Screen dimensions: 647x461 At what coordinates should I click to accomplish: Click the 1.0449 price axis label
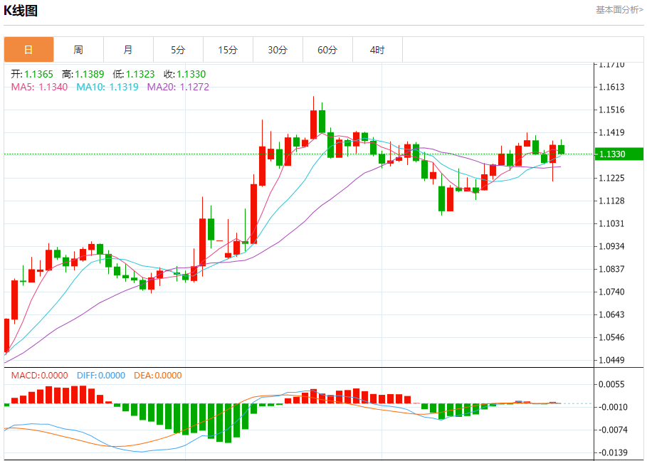pyautogui.click(x=612, y=360)
